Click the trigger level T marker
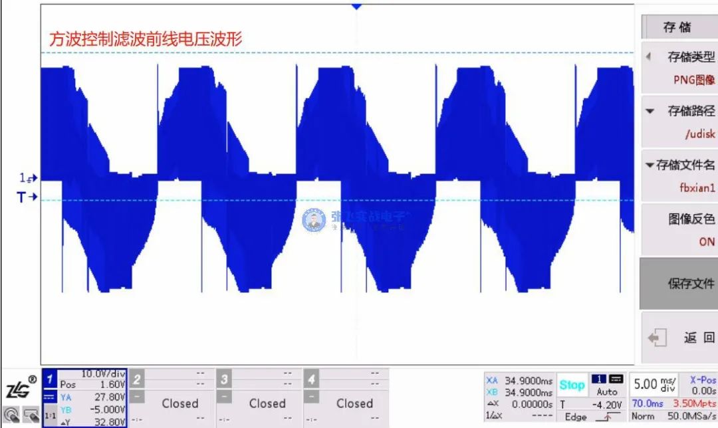 tap(27, 197)
